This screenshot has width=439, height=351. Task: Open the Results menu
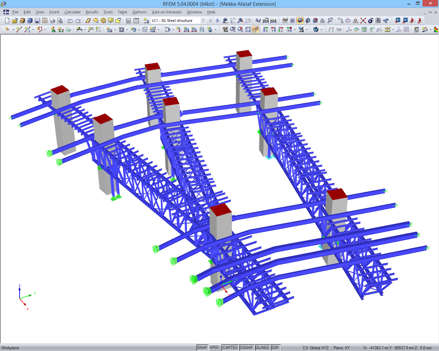click(x=92, y=12)
